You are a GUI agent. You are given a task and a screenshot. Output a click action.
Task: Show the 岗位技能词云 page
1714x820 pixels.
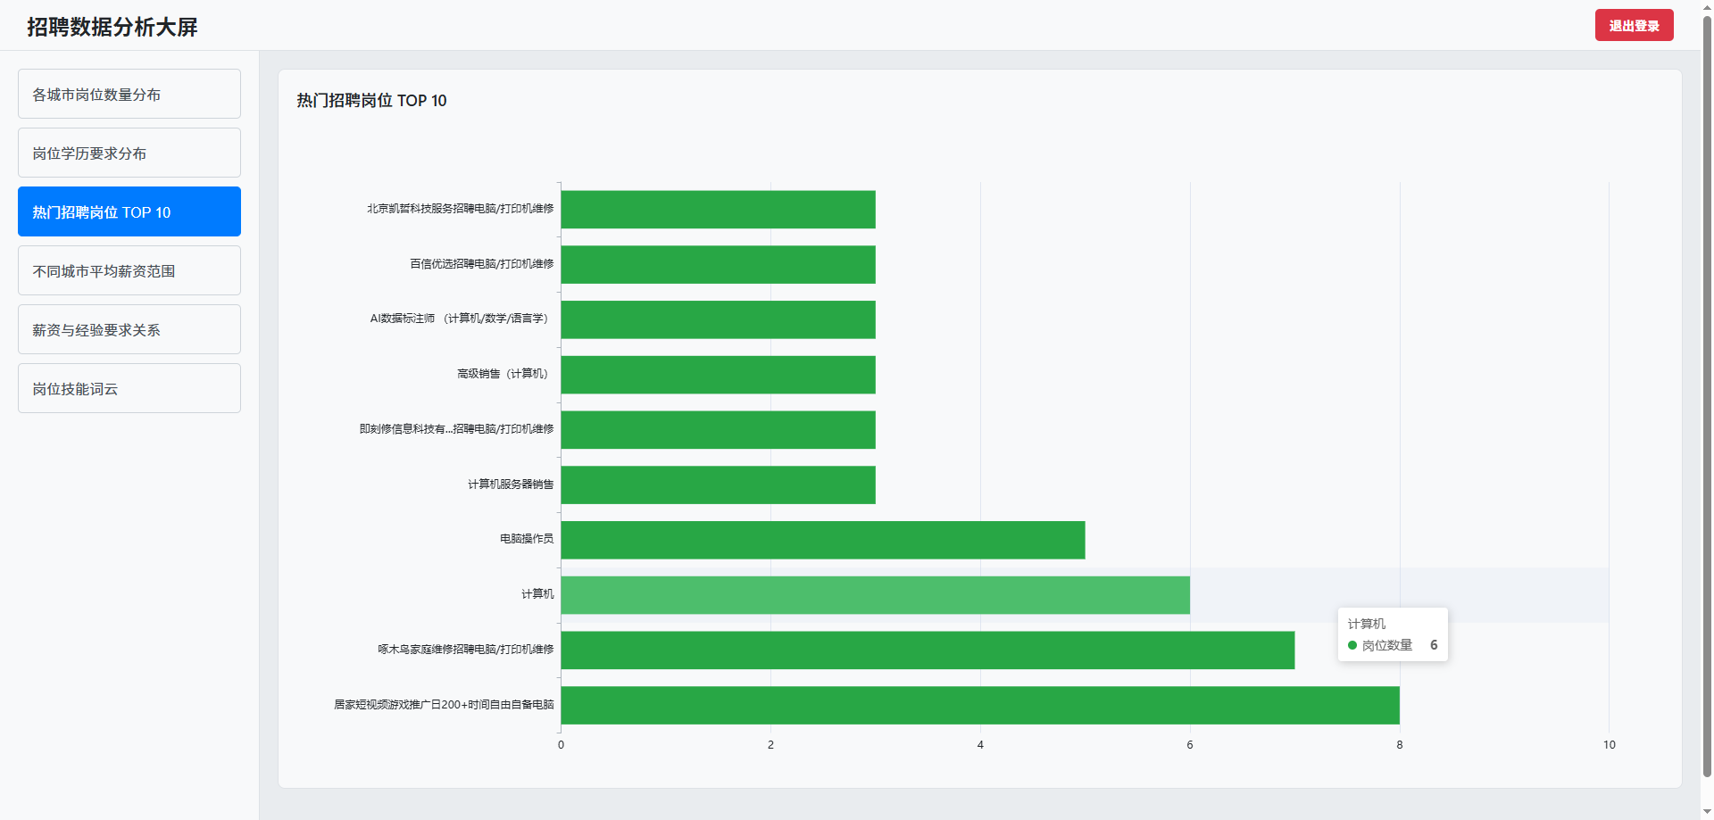[129, 389]
